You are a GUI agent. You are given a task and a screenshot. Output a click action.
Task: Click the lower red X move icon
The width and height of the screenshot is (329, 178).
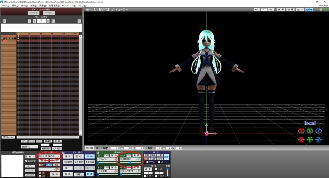301,140
